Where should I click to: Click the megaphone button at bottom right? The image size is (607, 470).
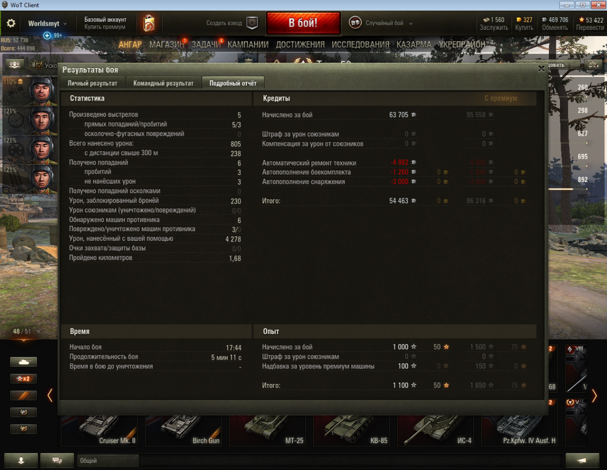582,460
